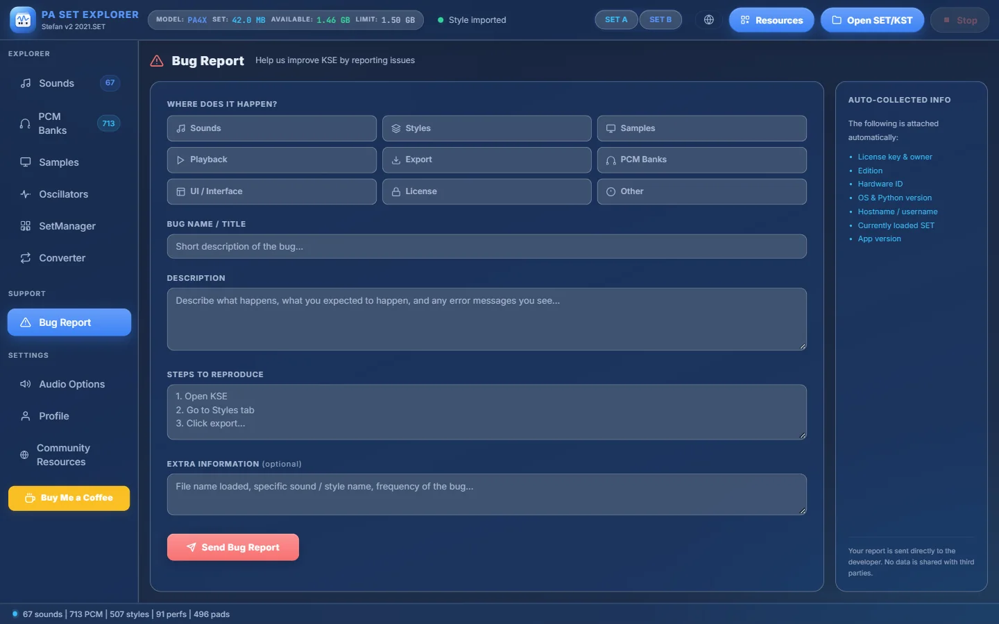The width and height of the screenshot is (999, 624).
Task: Click the Extra Information text area
Action: point(487,494)
